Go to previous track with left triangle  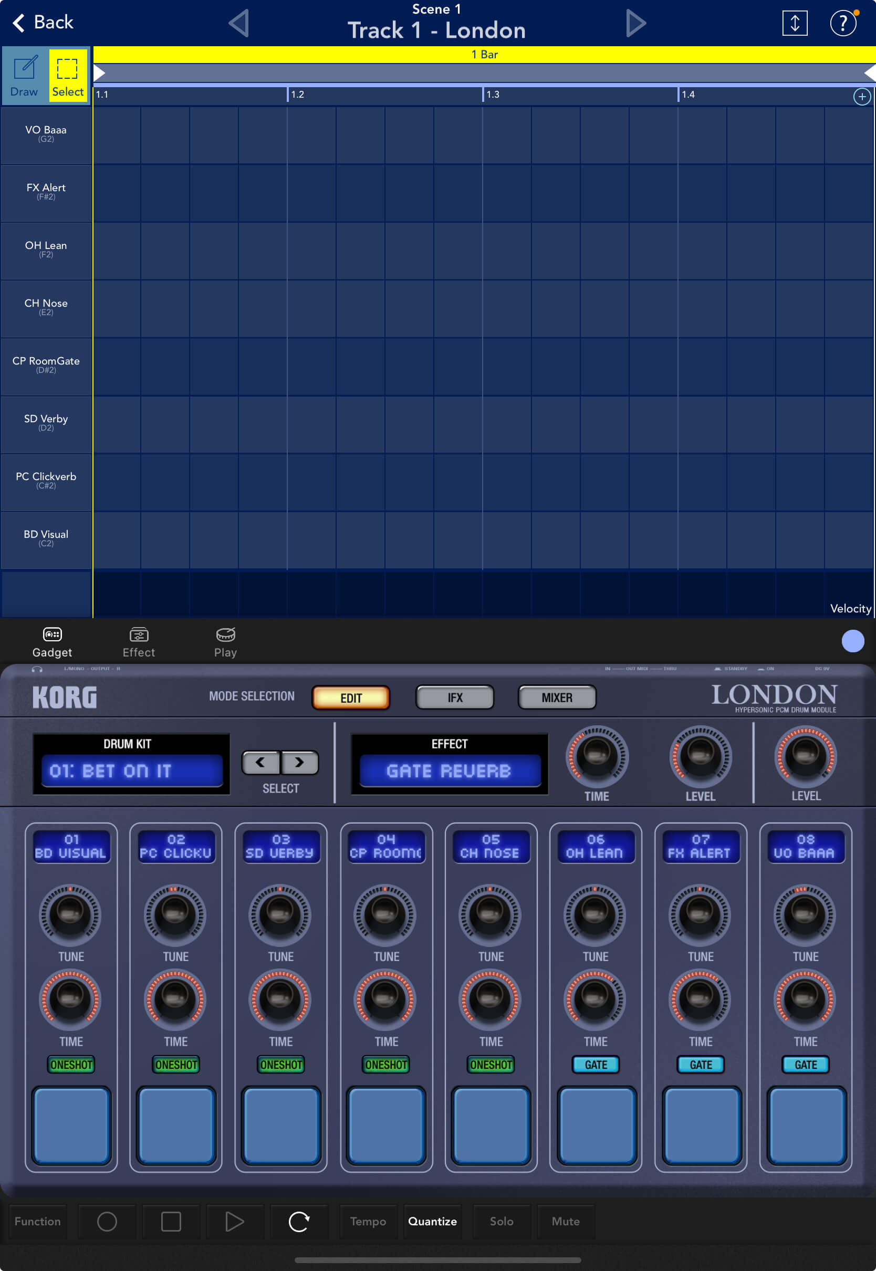[x=239, y=23]
